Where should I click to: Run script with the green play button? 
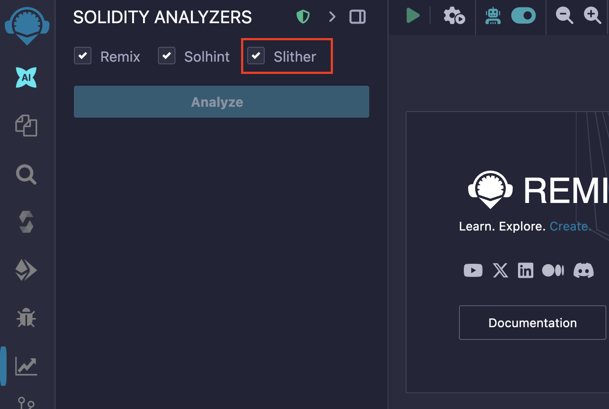pos(413,15)
